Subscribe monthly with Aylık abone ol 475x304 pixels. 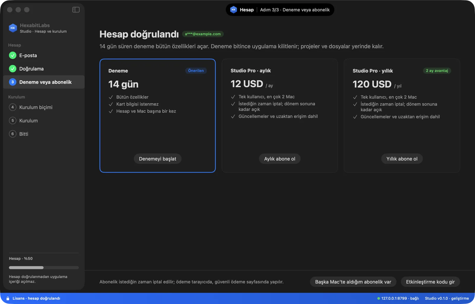pos(280,159)
